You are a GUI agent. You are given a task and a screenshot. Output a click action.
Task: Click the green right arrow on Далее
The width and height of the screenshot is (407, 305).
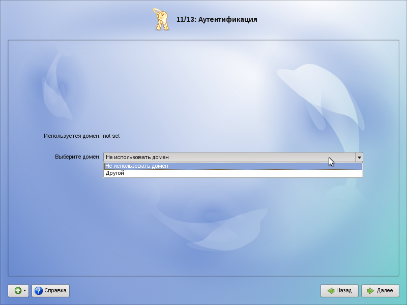click(x=371, y=291)
